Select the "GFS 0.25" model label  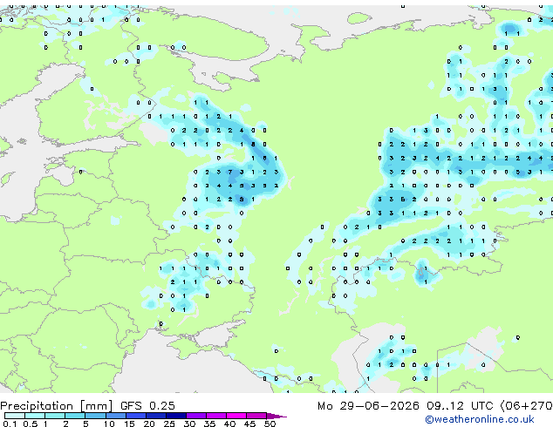click(x=147, y=406)
